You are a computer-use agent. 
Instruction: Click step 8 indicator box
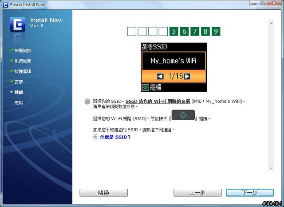pyautogui.click(x=205, y=31)
